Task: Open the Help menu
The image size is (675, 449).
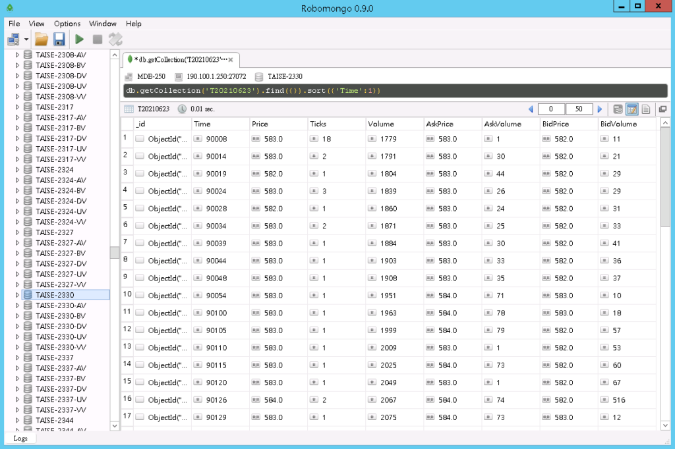Action: pos(133,24)
